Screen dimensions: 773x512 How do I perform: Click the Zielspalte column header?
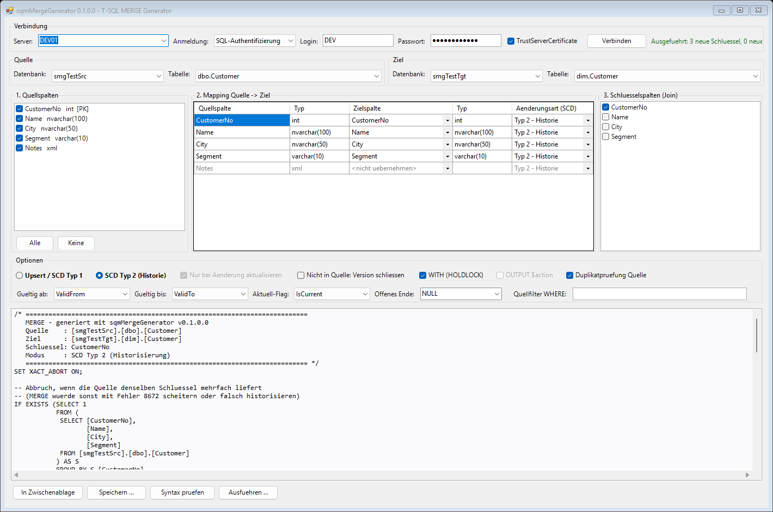401,108
